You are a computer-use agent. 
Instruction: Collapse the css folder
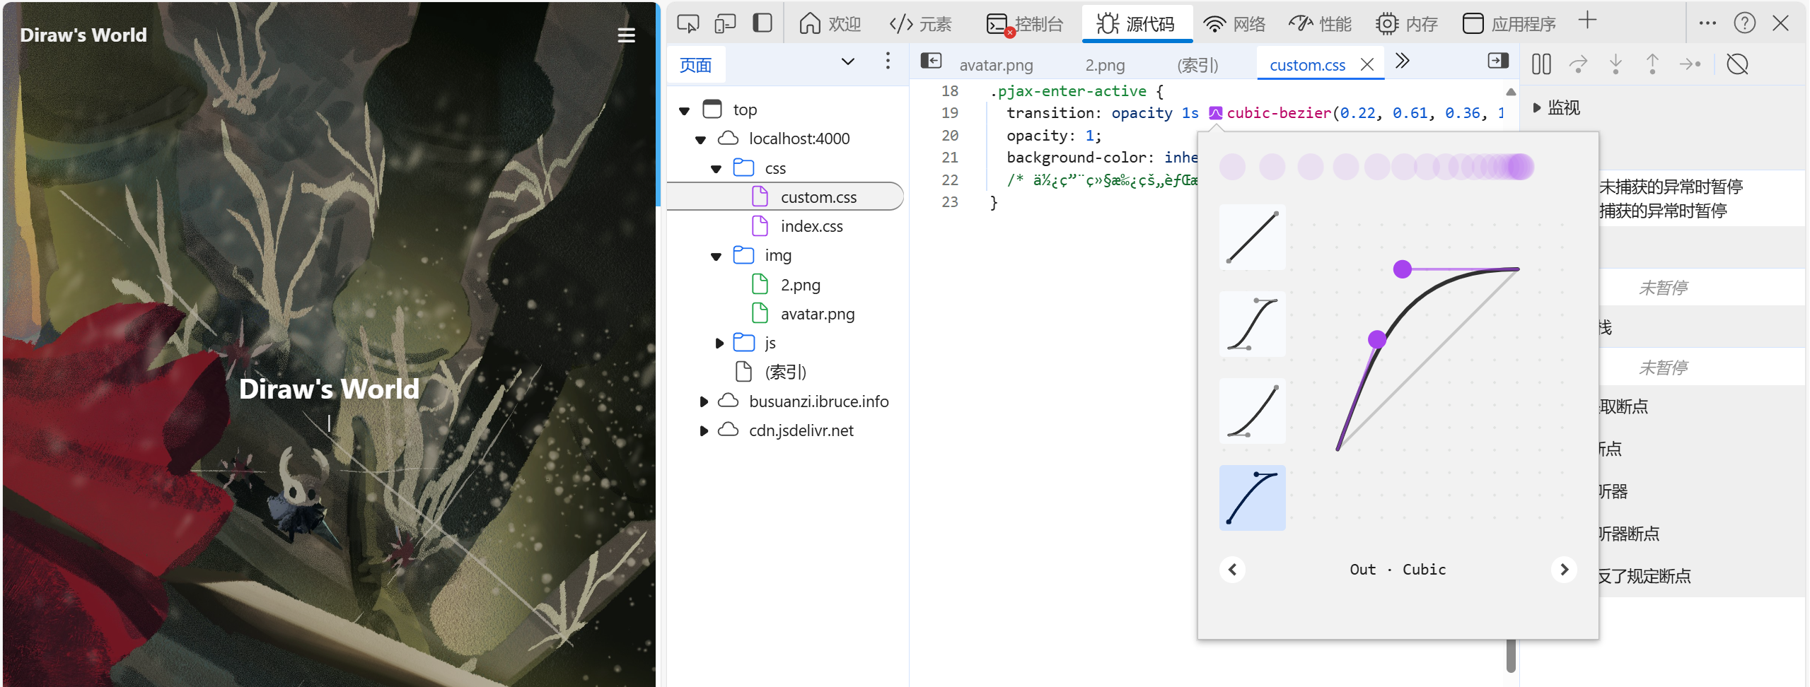(716, 170)
